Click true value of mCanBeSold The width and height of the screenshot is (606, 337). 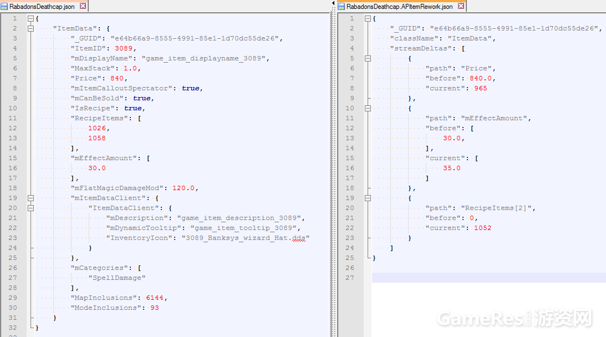(142, 98)
